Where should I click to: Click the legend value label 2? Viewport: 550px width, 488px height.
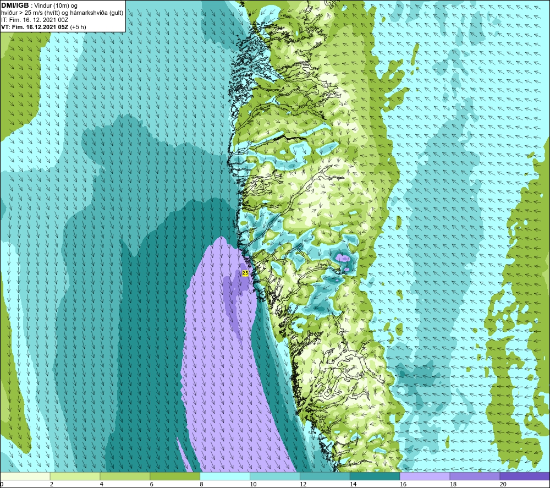coord(52,485)
